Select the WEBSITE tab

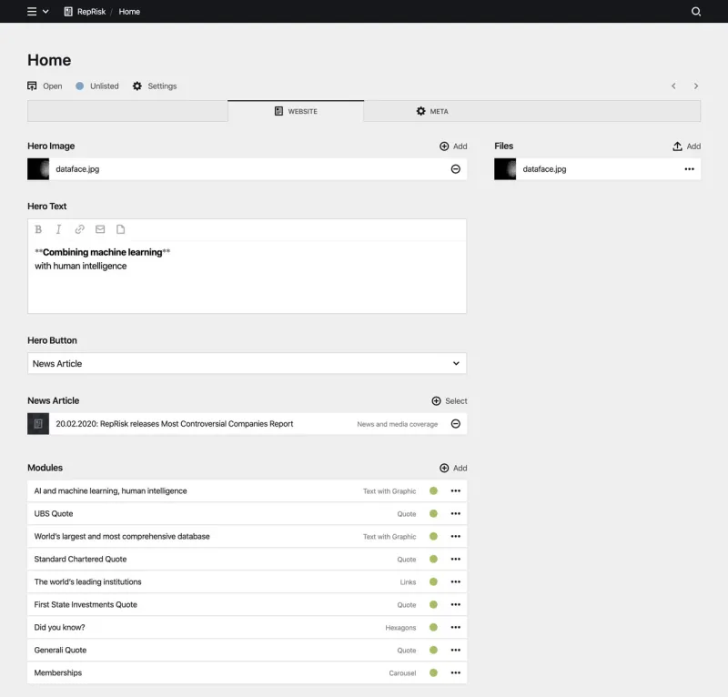[x=295, y=110]
